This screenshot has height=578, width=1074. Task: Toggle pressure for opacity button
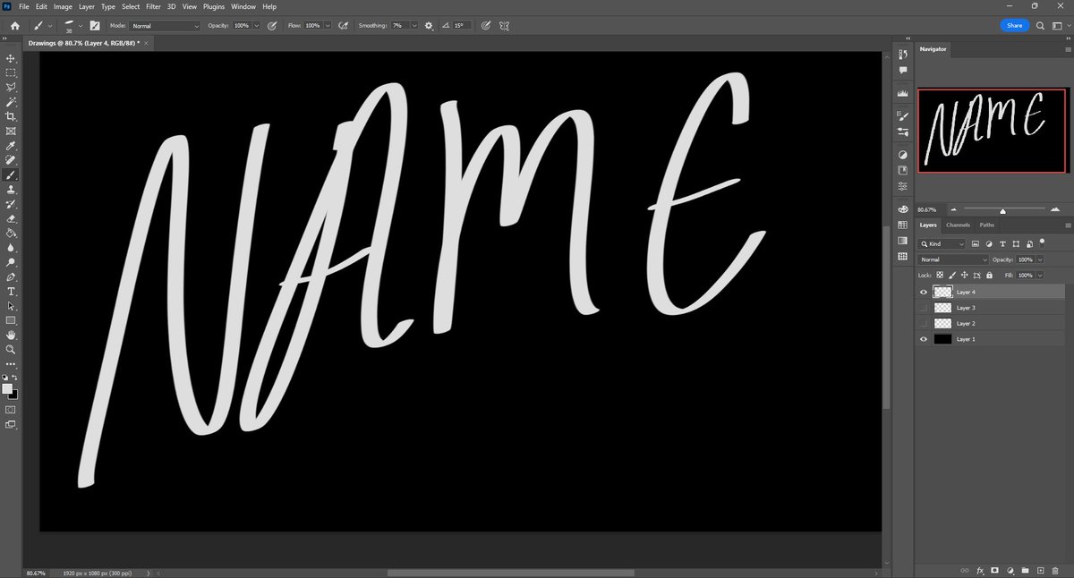(x=270, y=26)
